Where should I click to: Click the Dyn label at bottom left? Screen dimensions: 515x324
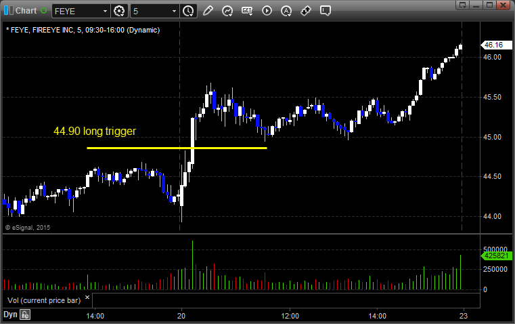10,315
